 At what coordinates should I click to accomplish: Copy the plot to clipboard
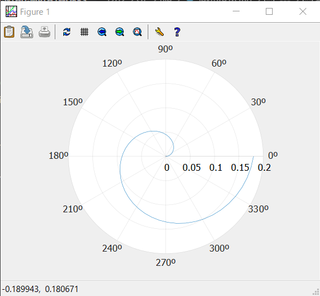pos(9,32)
